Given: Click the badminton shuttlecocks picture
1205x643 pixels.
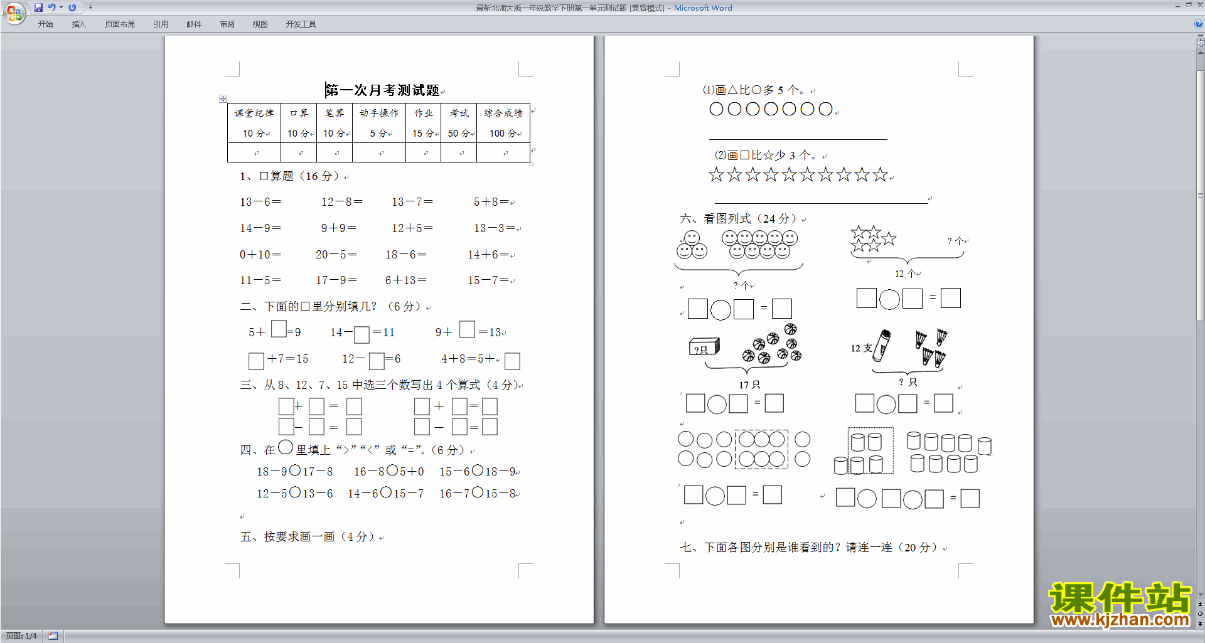Looking at the screenshot, I should pos(931,348).
